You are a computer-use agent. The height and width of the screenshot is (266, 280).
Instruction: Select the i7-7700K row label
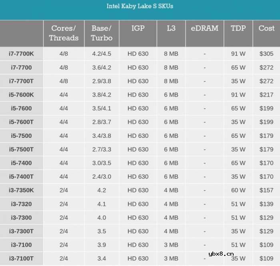click(x=21, y=54)
